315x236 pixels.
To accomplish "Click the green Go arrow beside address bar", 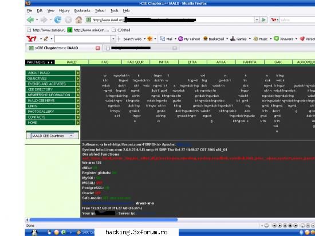I will (x=263, y=19).
